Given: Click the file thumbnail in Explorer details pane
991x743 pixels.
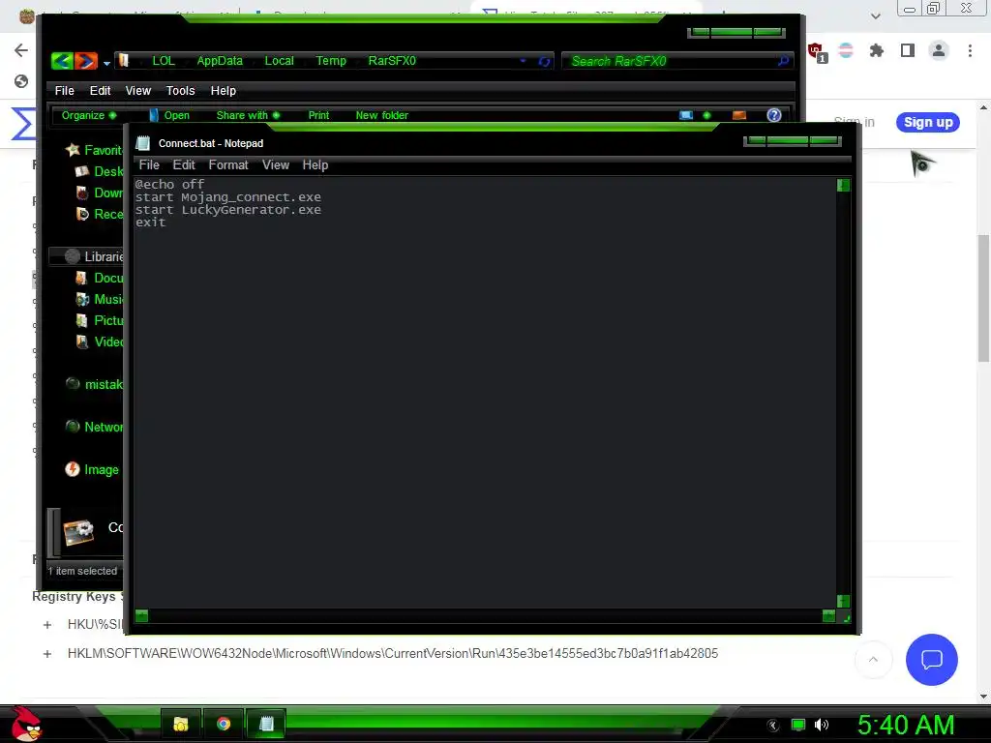Looking at the screenshot, I should (x=78, y=531).
